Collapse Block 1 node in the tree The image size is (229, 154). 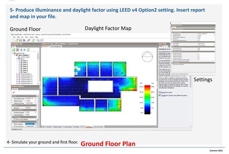17,59
